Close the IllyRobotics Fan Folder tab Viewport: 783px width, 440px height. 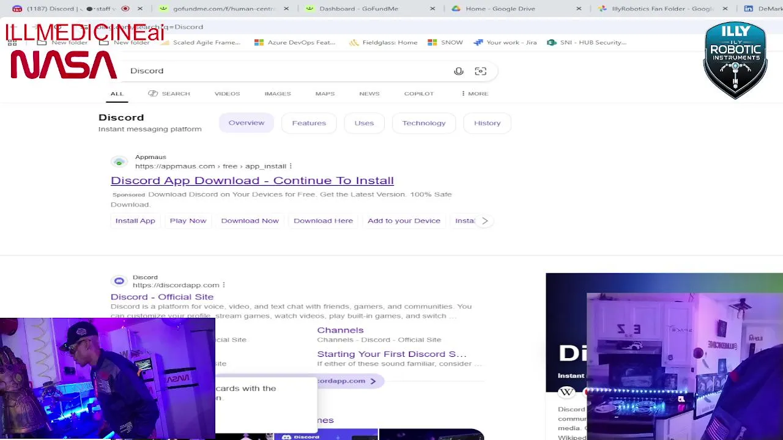point(725,9)
